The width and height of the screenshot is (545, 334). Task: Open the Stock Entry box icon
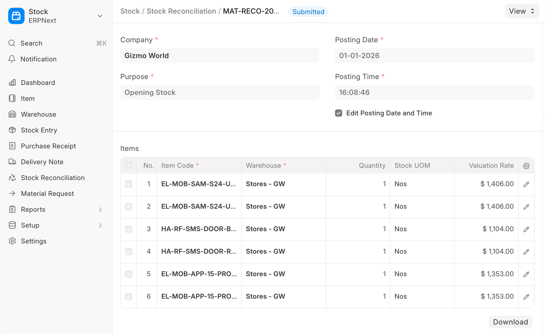12,130
